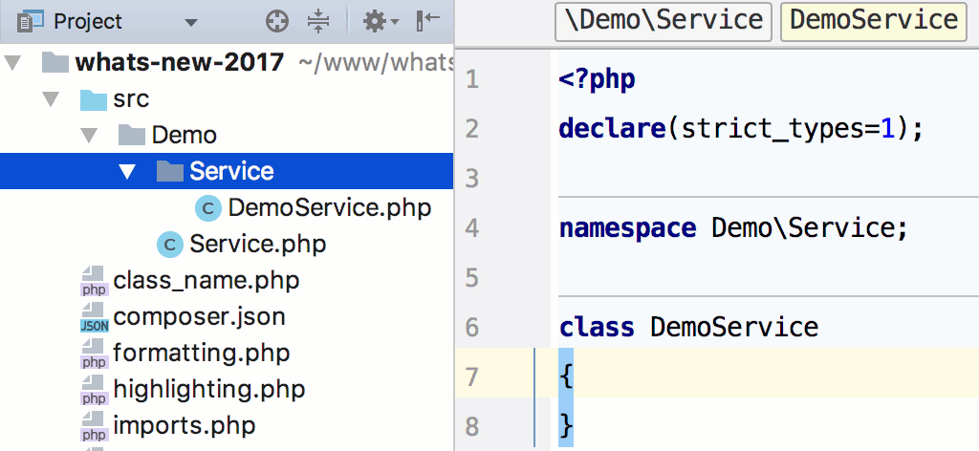Click the collapse all icon
Viewport: 979px width, 451px height.
tap(317, 22)
